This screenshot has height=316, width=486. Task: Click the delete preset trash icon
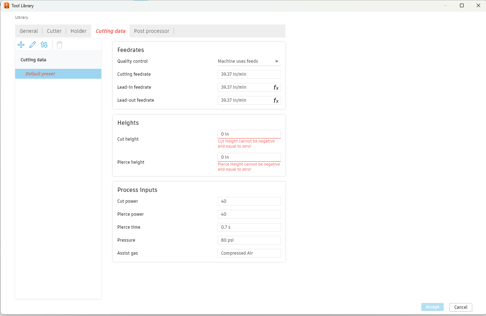coord(59,44)
